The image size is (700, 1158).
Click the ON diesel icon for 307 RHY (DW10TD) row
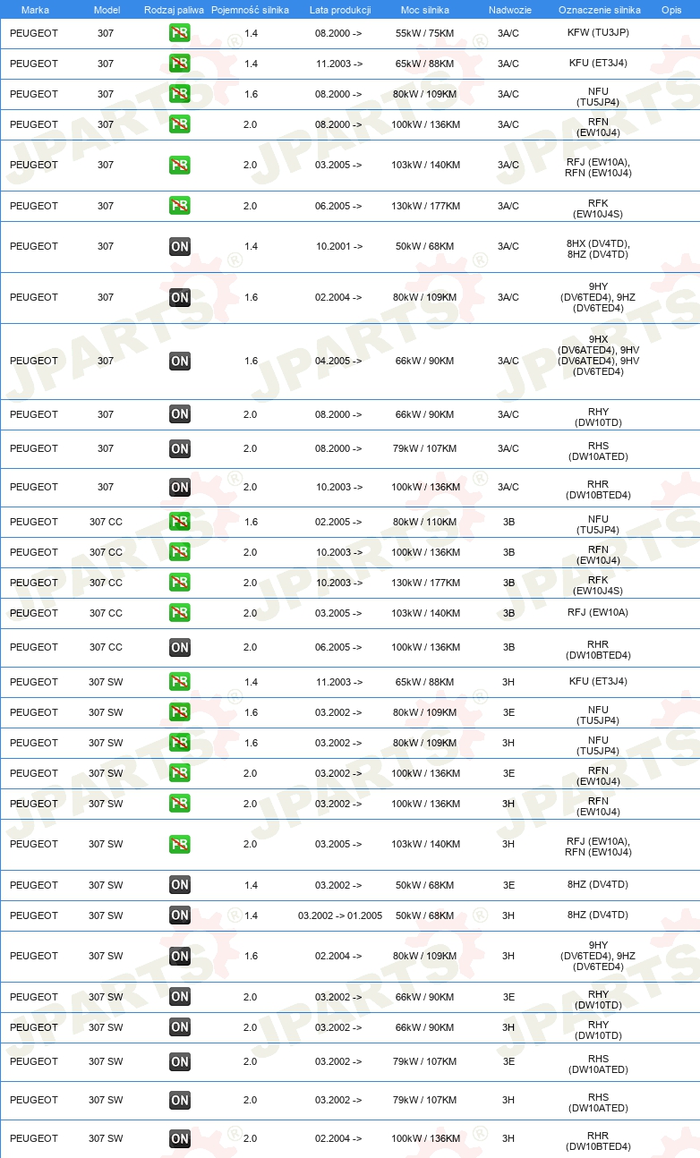(179, 414)
